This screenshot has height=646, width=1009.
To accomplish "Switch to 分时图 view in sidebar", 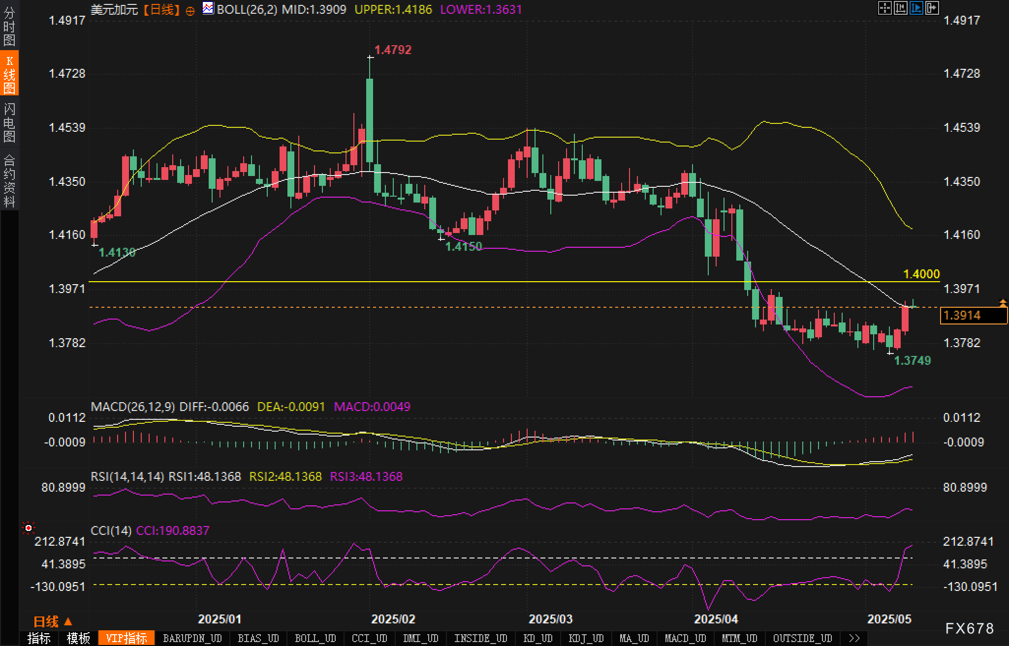I will pyautogui.click(x=9, y=26).
